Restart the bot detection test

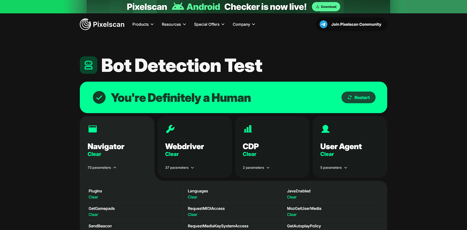[x=358, y=97]
